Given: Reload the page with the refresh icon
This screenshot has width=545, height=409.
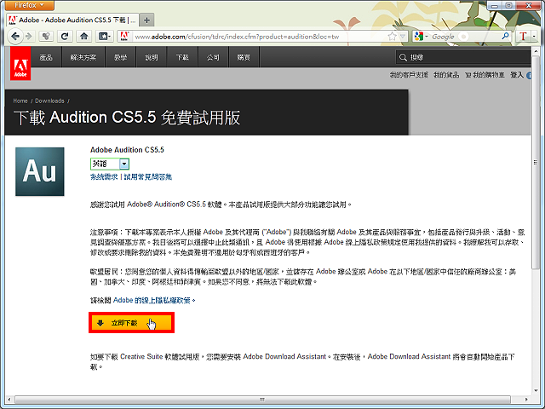Looking at the screenshot, I should (65, 36).
